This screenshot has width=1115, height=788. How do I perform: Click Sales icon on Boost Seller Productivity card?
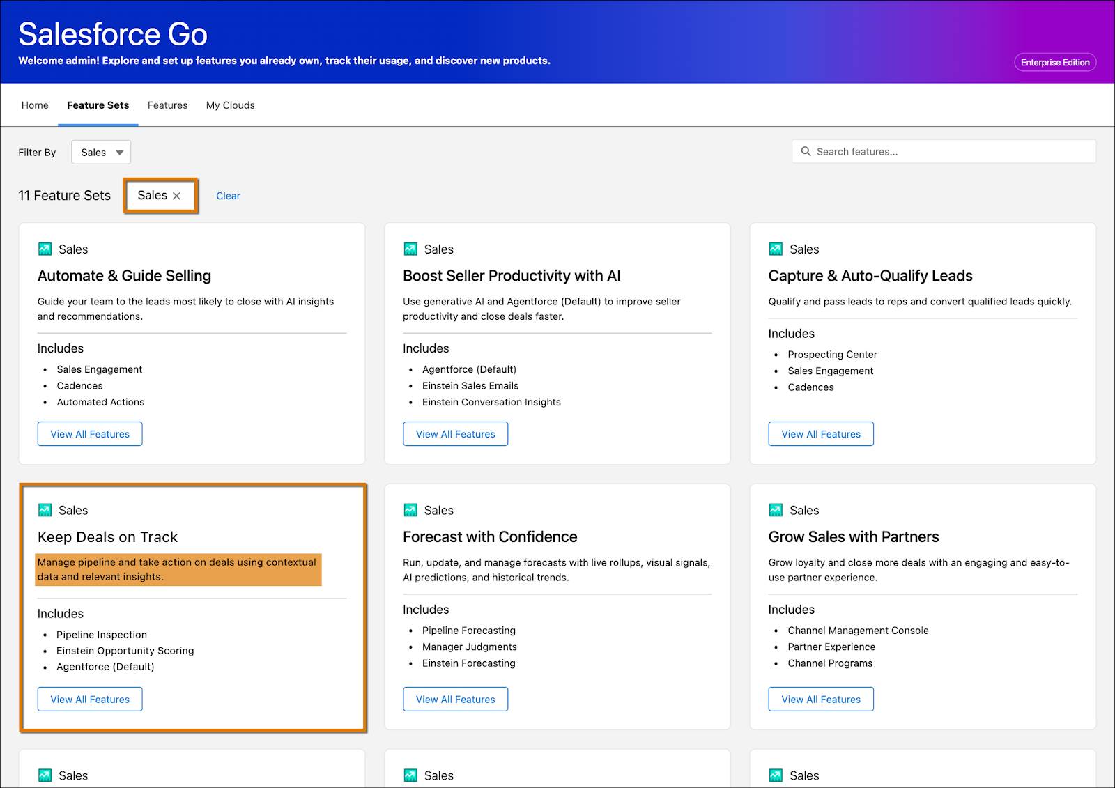pyautogui.click(x=410, y=249)
